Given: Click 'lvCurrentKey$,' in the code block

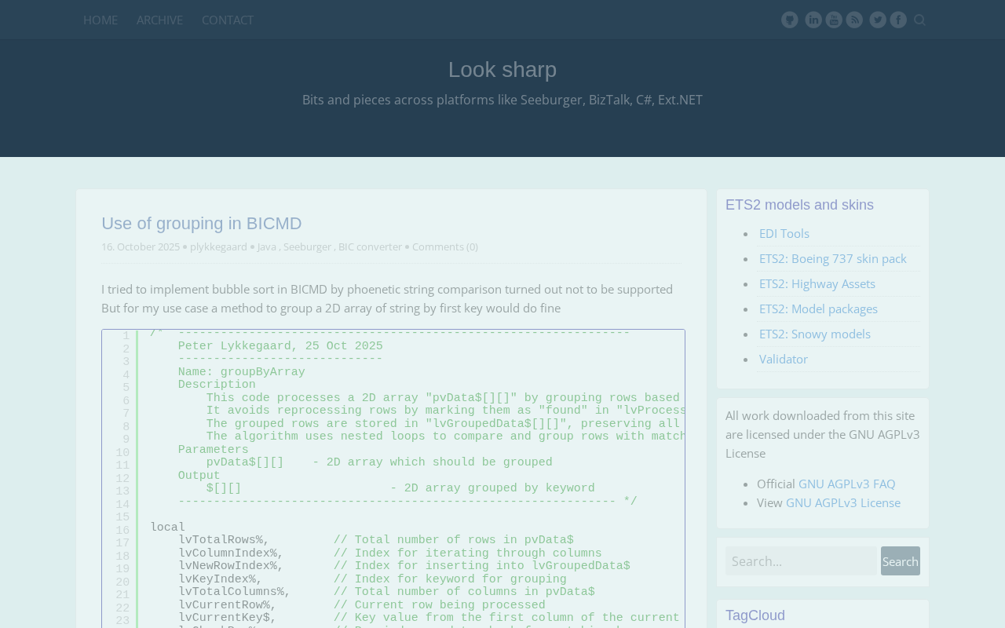Looking at the screenshot, I should coord(228,618).
